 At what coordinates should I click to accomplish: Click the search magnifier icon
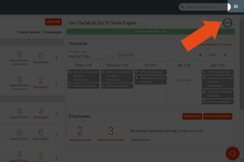pyautogui.click(x=182, y=7)
